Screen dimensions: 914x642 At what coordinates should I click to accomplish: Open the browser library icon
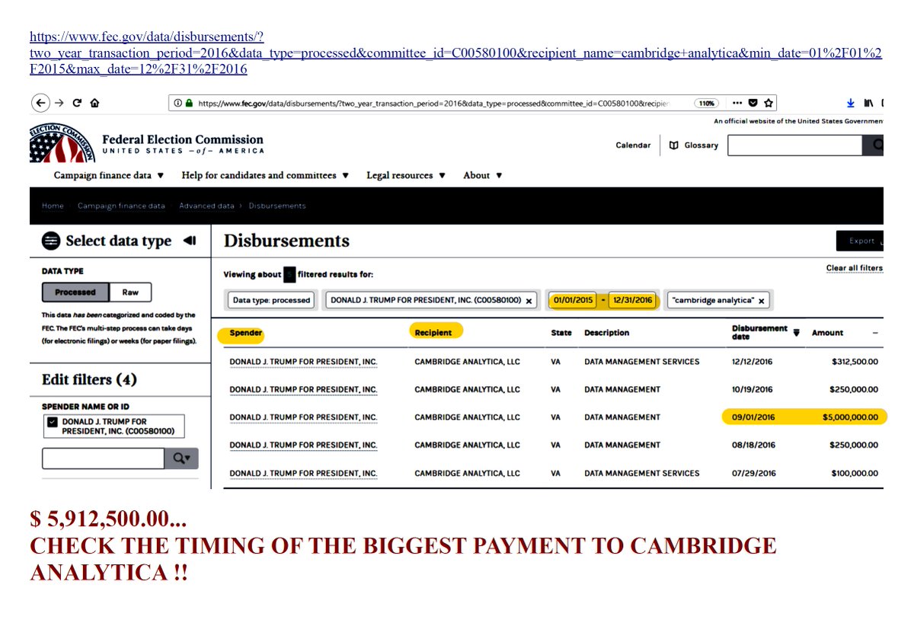868,103
